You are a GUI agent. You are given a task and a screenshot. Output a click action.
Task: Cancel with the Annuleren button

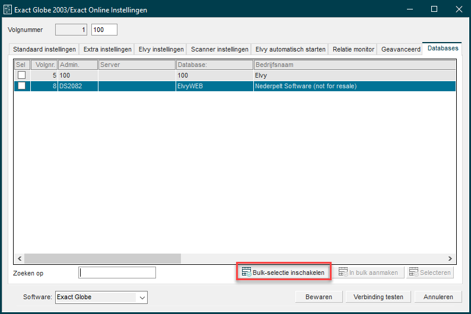pyautogui.click(x=438, y=297)
